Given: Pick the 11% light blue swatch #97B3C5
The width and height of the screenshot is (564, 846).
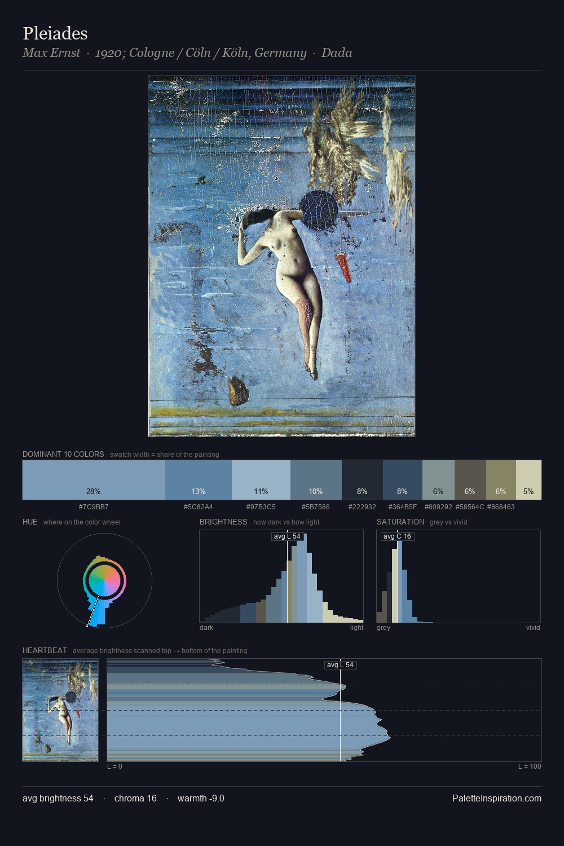Looking at the screenshot, I should tap(261, 480).
